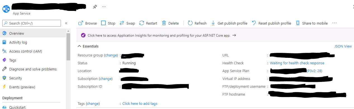
Task: Click the Access control people icon
Action: [x=4, y=51]
